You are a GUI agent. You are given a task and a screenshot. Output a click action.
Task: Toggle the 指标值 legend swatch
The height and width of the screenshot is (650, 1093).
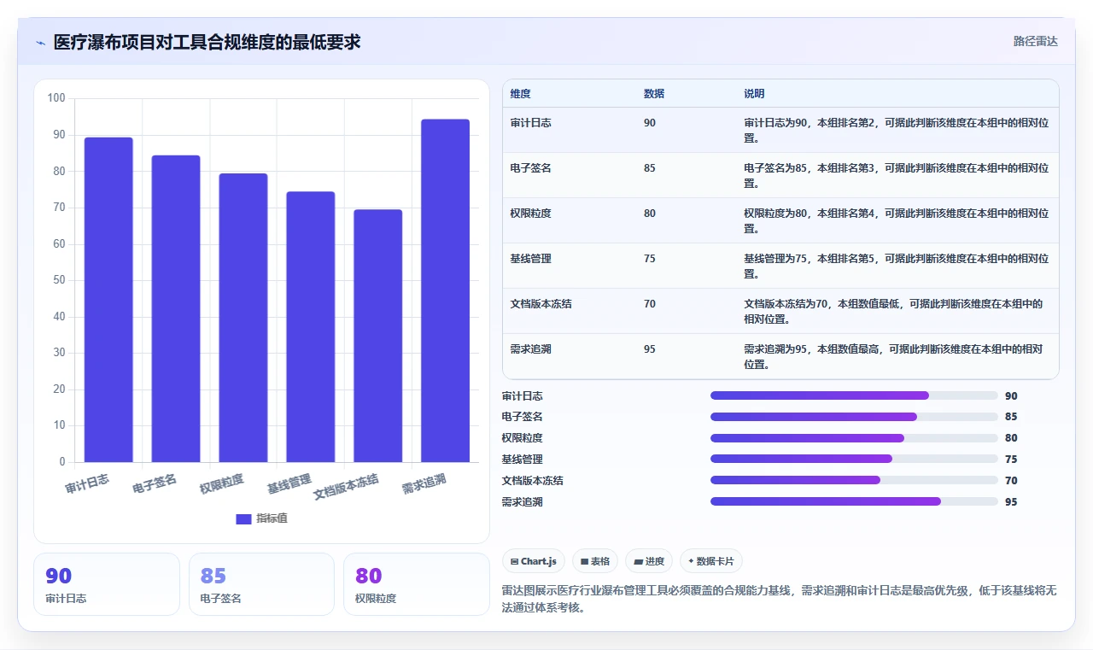pyautogui.click(x=243, y=518)
